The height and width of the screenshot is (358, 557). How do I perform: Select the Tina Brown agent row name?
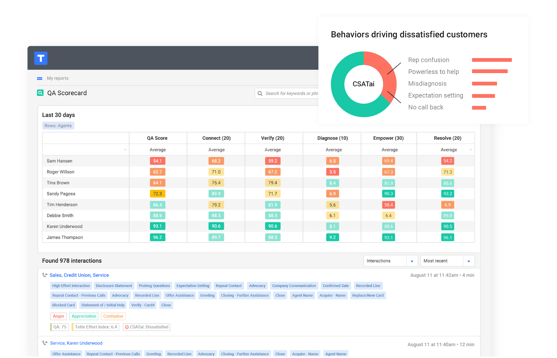click(x=58, y=183)
